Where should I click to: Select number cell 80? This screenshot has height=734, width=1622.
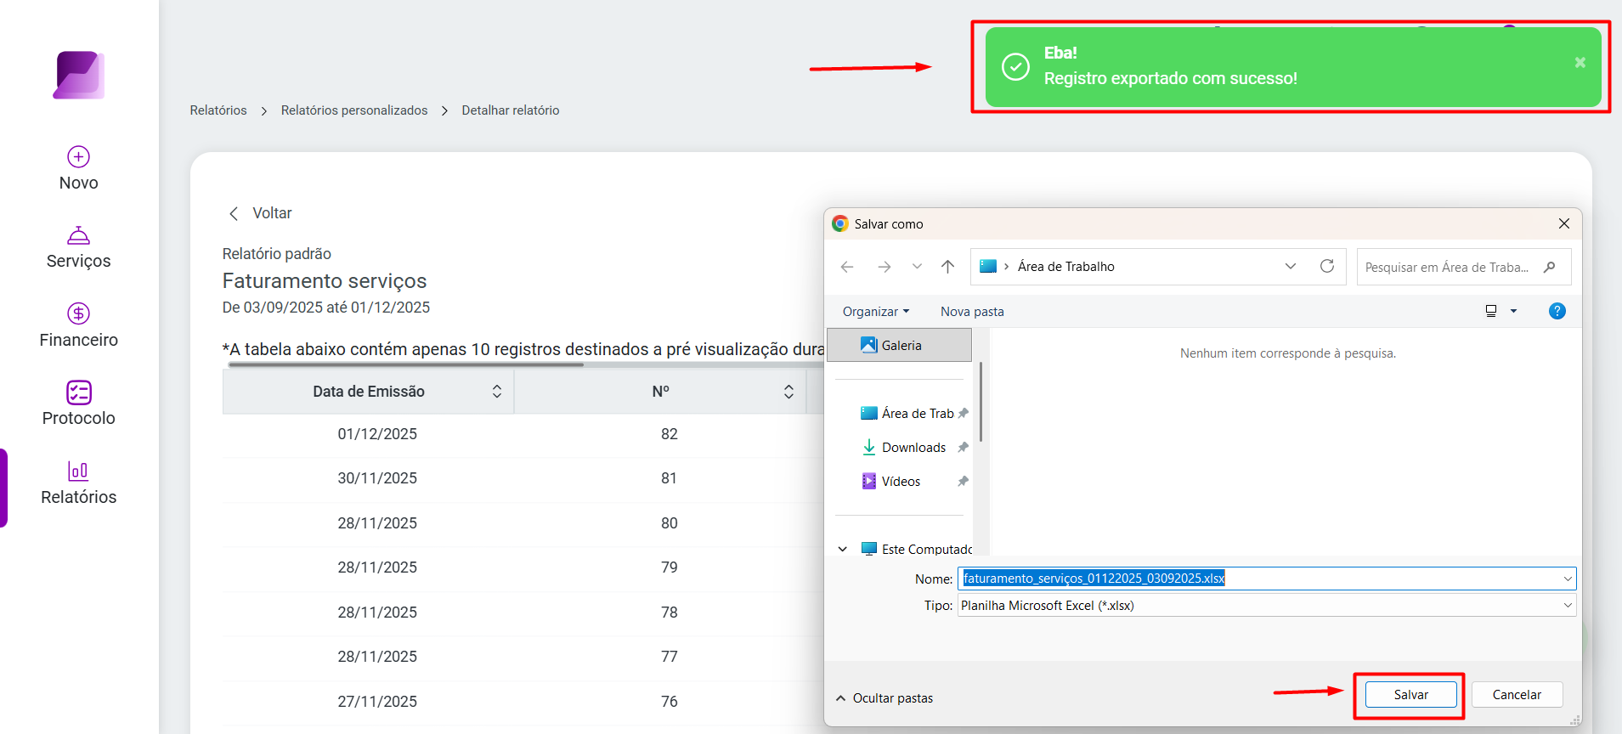(x=670, y=523)
